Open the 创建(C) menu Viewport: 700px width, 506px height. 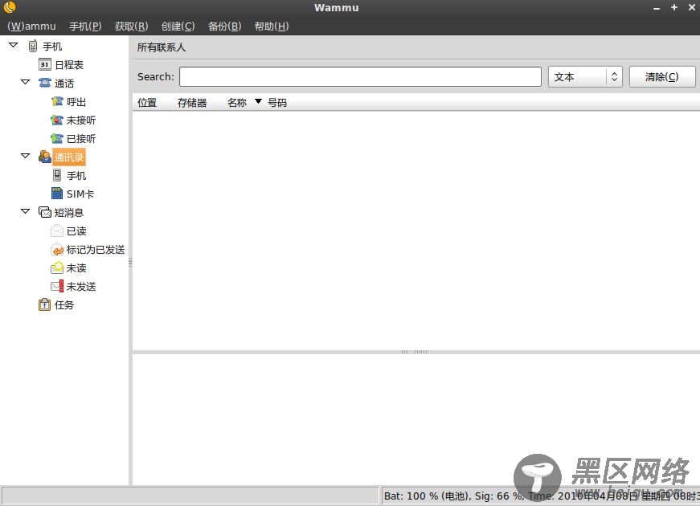click(178, 27)
